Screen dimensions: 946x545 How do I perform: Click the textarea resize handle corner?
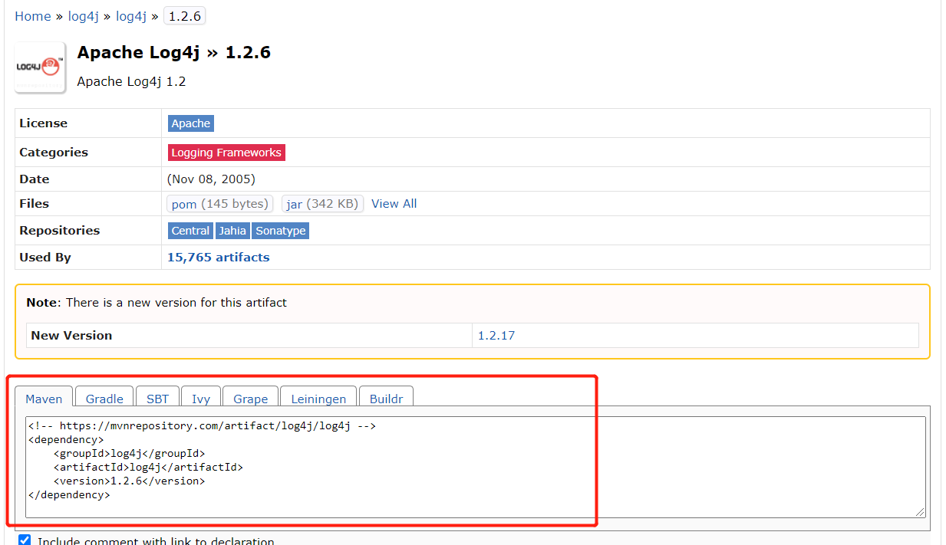click(920, 512)
